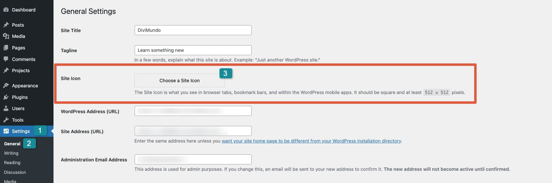Image resolution: width=552 pixels, height=183 pixels.
Task: Click the Pages icon in sidebar
Action: pos(6,48)
